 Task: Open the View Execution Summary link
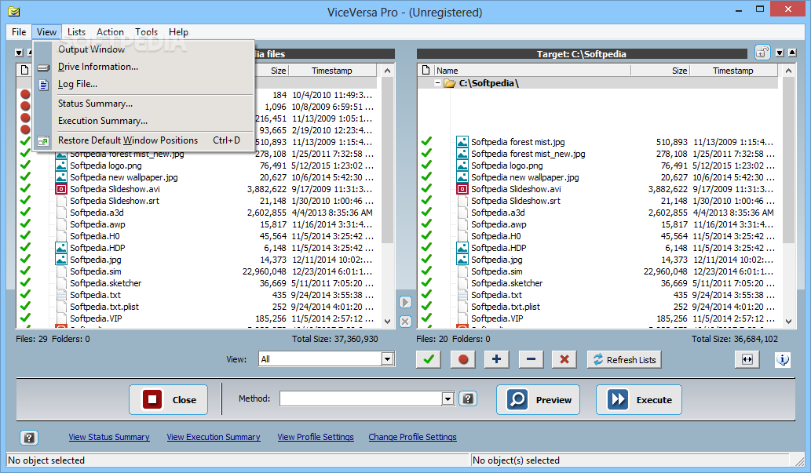(214, 437)
